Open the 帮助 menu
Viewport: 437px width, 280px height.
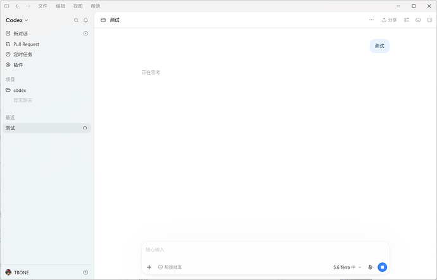95,6
